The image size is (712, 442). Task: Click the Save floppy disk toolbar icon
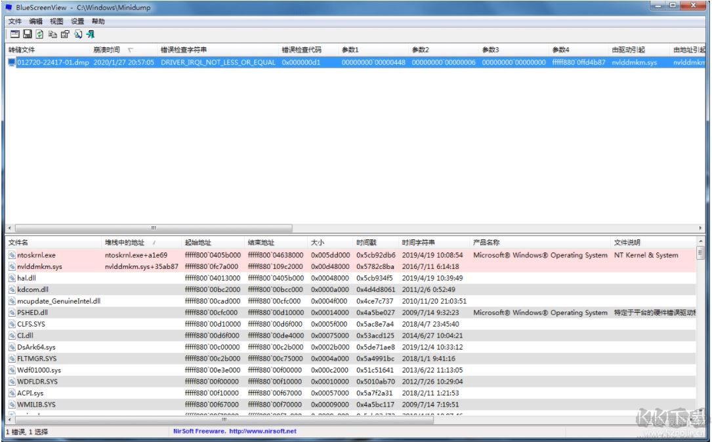[28, 34]
